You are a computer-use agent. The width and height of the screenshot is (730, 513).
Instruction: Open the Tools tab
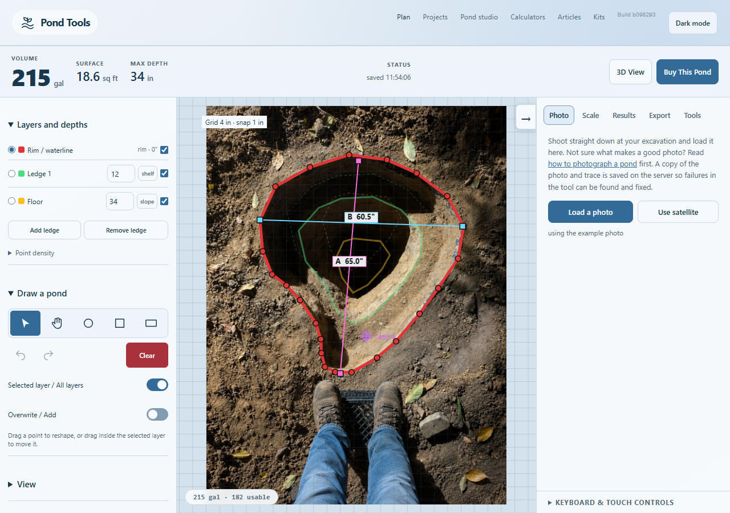click(692, 115)
